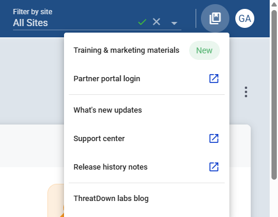Image resolution: width=278 pixels, height=217 pixels.
Task: Open the three-dot more options menu
Action: coord(246,92)
